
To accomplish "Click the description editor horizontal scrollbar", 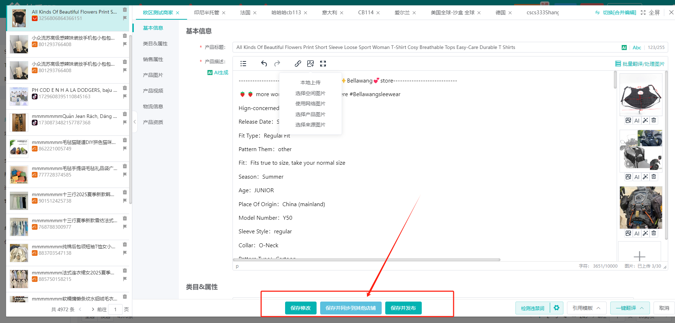I will [366, 260].
